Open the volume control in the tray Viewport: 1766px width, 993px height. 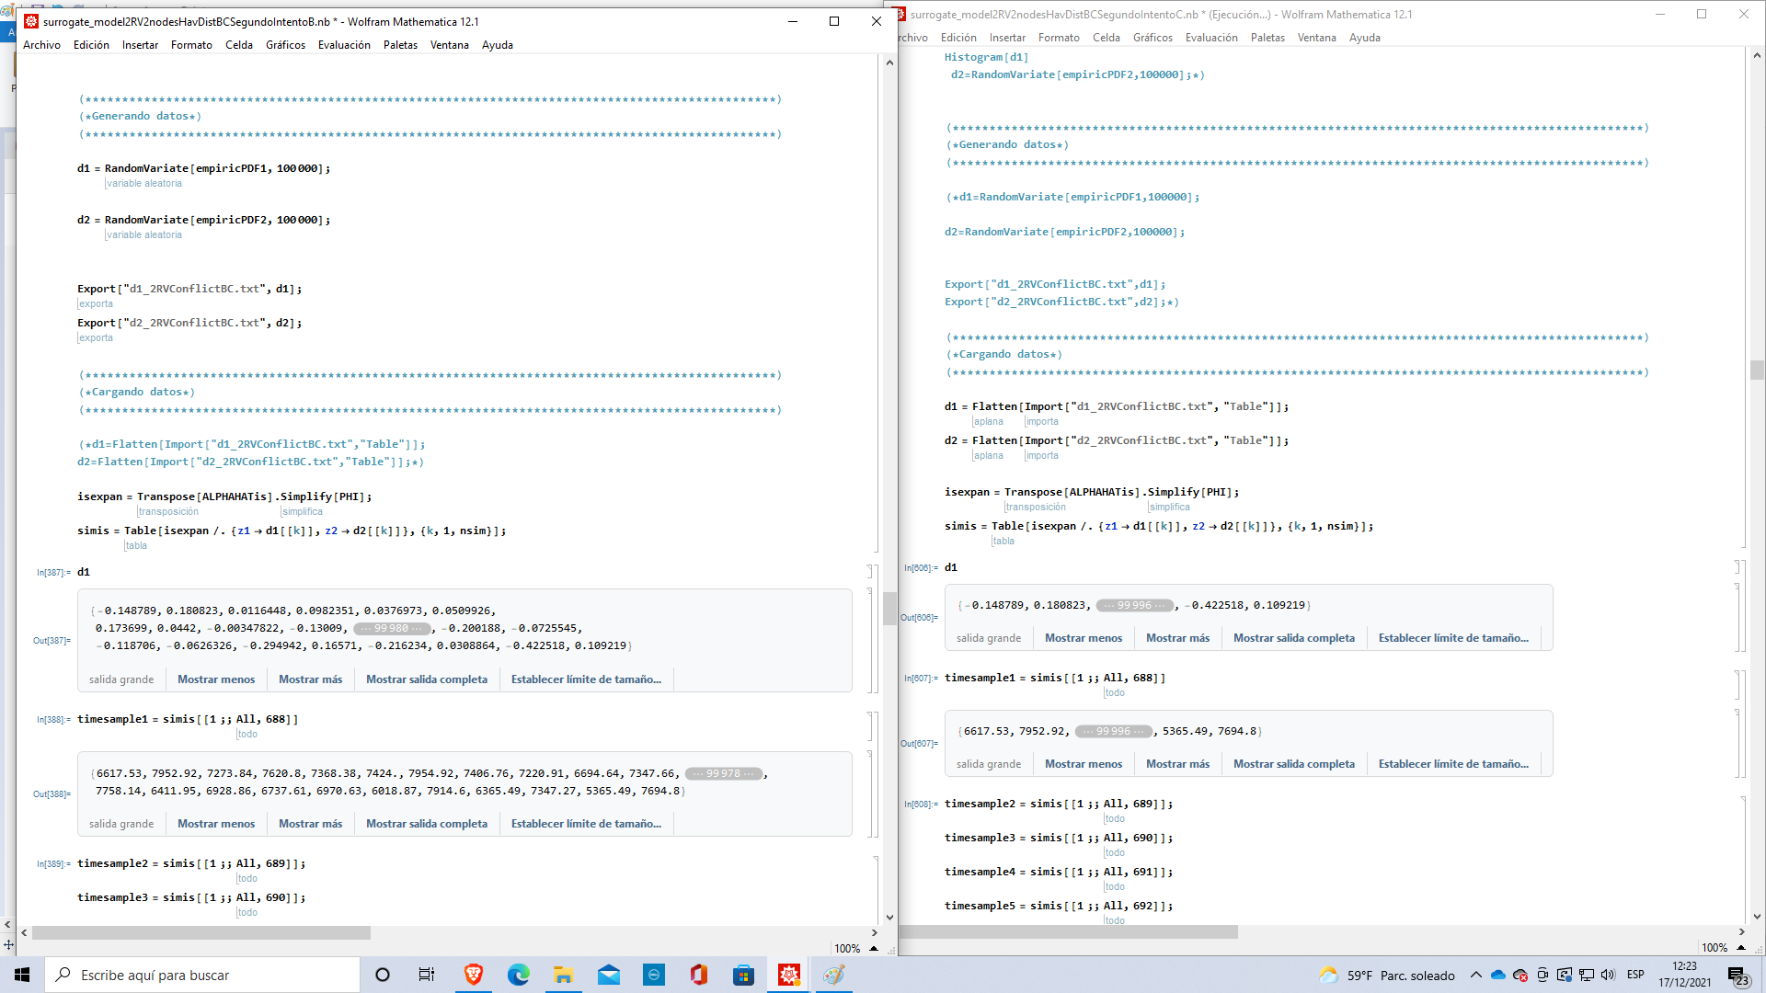pos(1608,975)
